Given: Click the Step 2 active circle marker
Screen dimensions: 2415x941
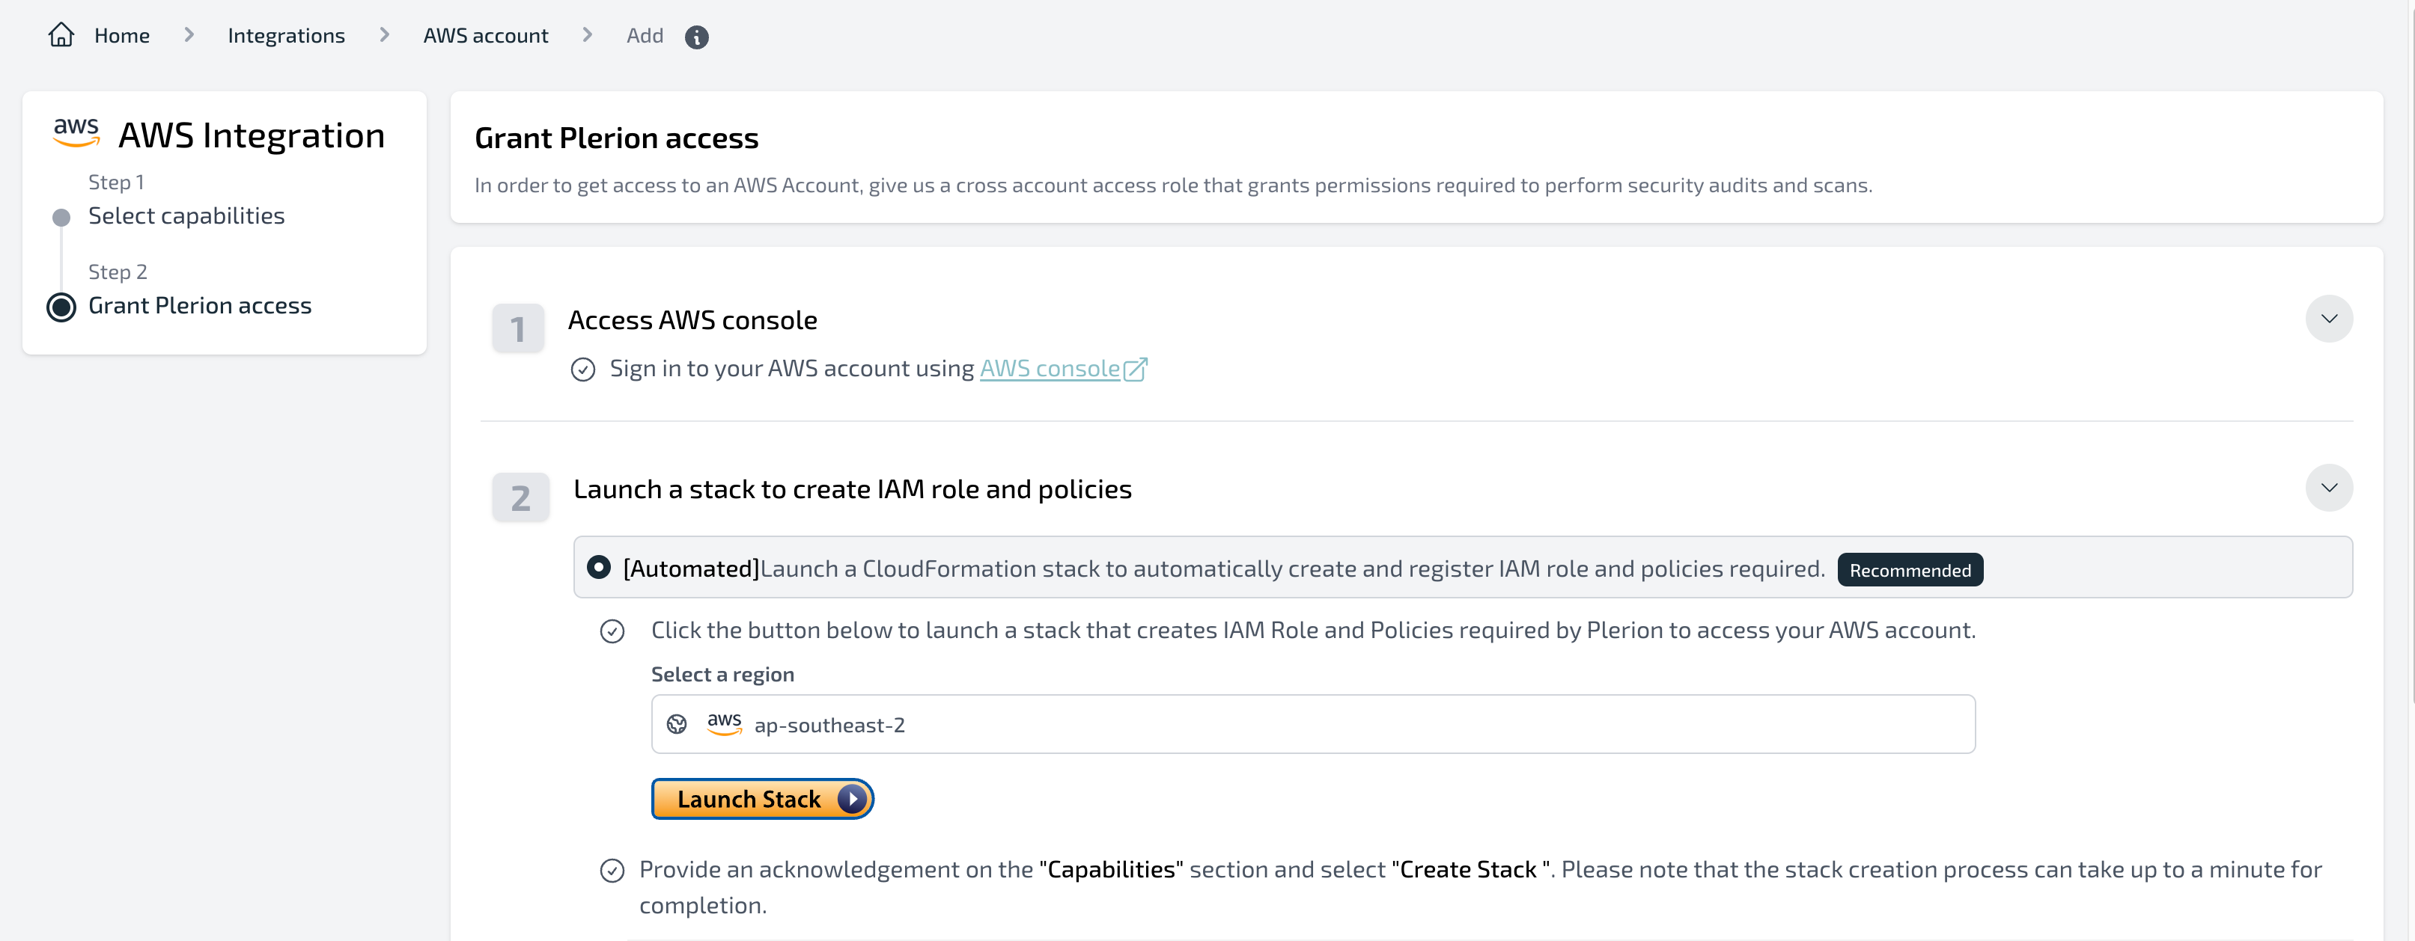Looking at the screenshot, I should coord(61,307).
